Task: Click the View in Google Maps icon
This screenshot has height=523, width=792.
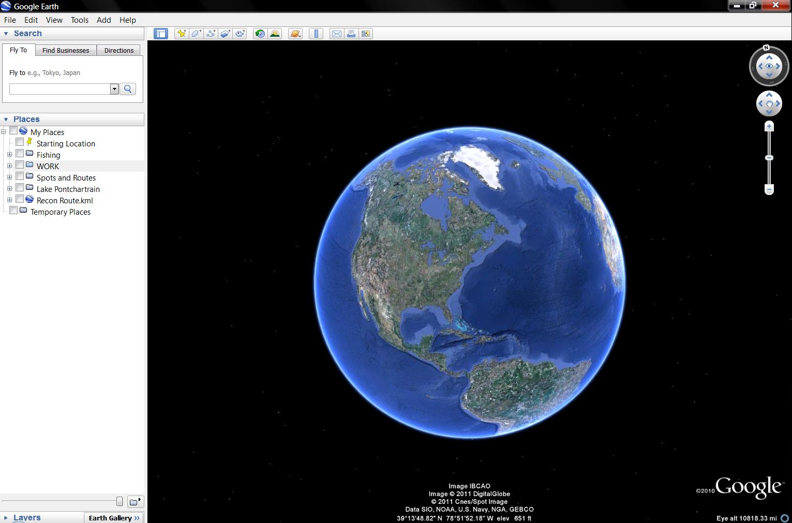Action: pos(366,34)
